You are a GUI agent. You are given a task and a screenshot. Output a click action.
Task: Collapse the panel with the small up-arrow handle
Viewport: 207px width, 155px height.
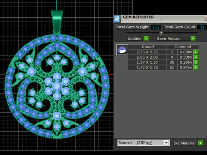161,33
